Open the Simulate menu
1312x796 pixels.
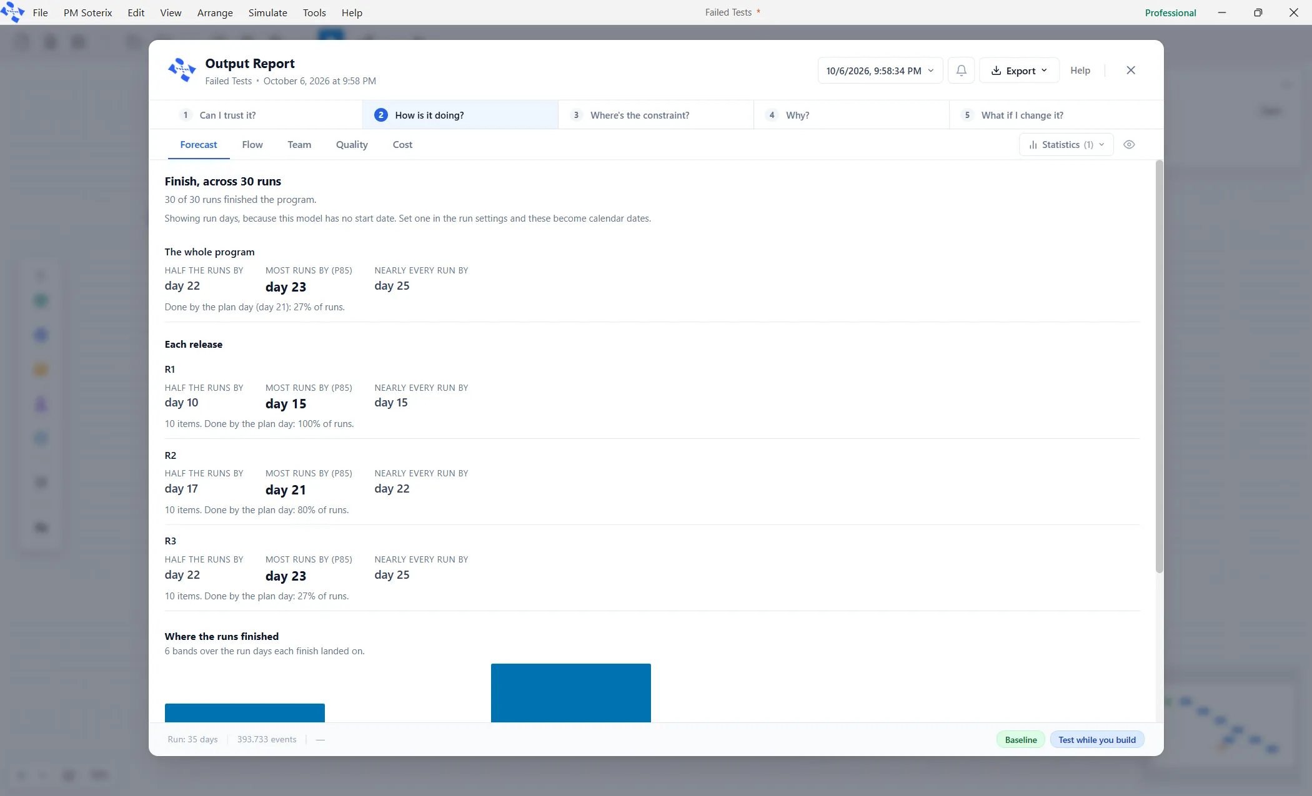(x=268, y=12)
